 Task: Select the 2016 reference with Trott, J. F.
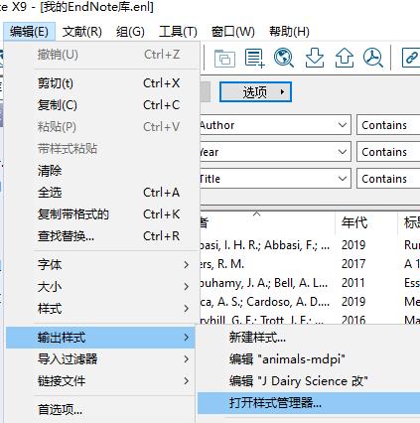point(310,319)
